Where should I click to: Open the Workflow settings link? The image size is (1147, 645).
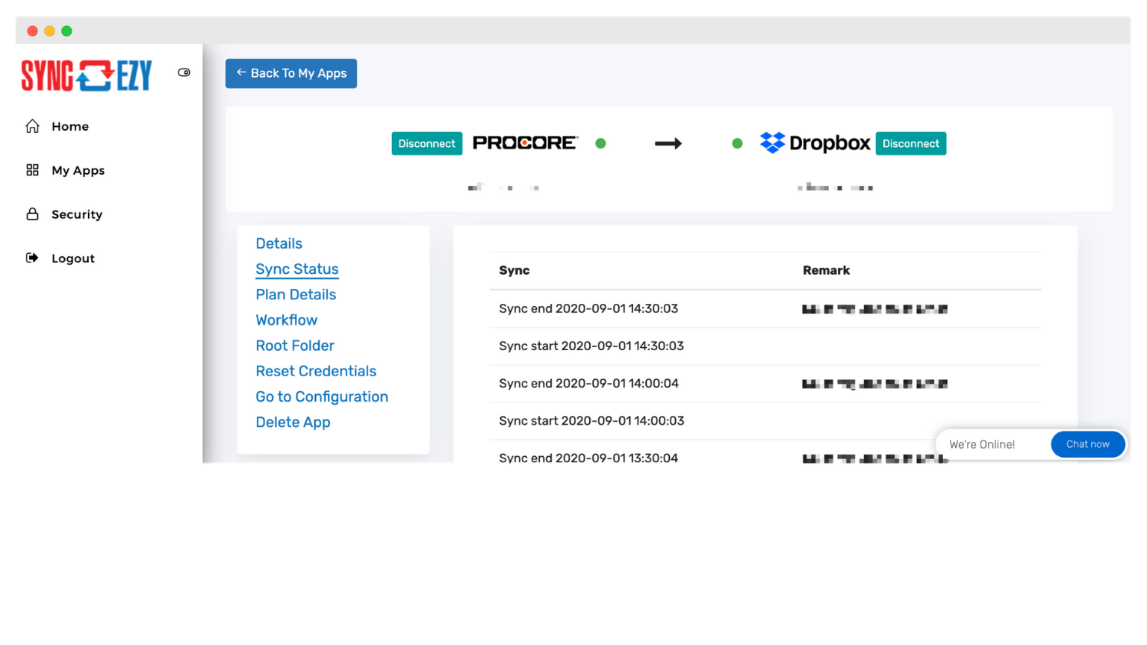[286, 320]
